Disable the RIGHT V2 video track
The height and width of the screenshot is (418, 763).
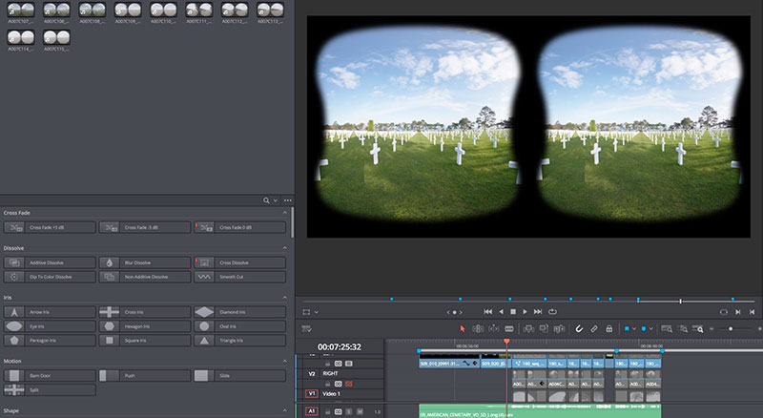pyautogui.click(x=349, y=384)
